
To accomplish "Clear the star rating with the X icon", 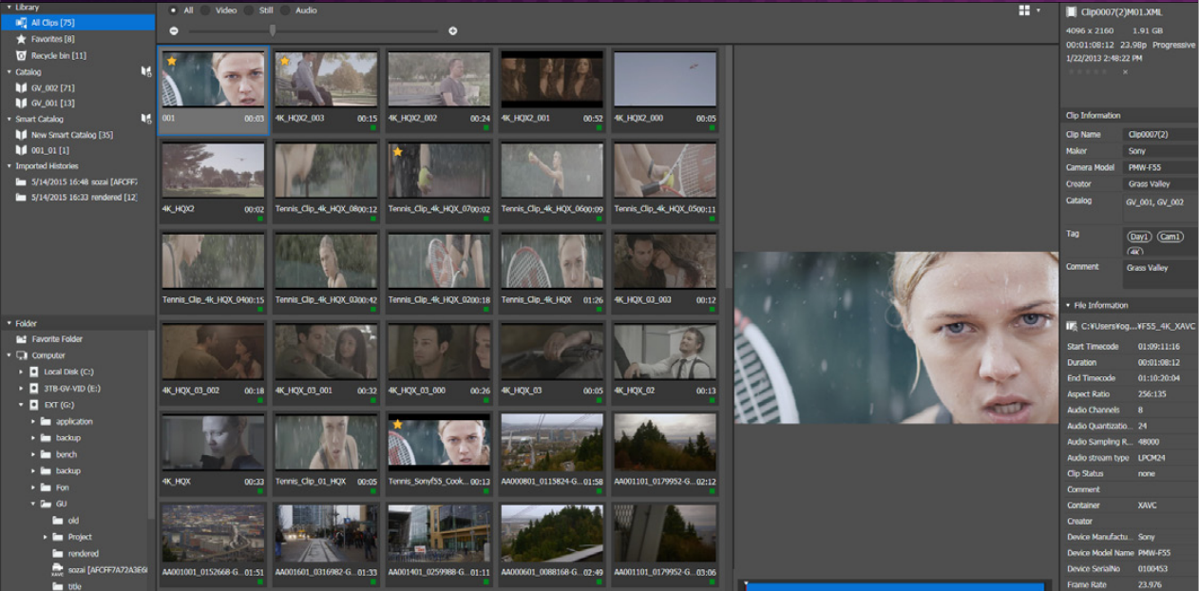I will (1125, 71).
